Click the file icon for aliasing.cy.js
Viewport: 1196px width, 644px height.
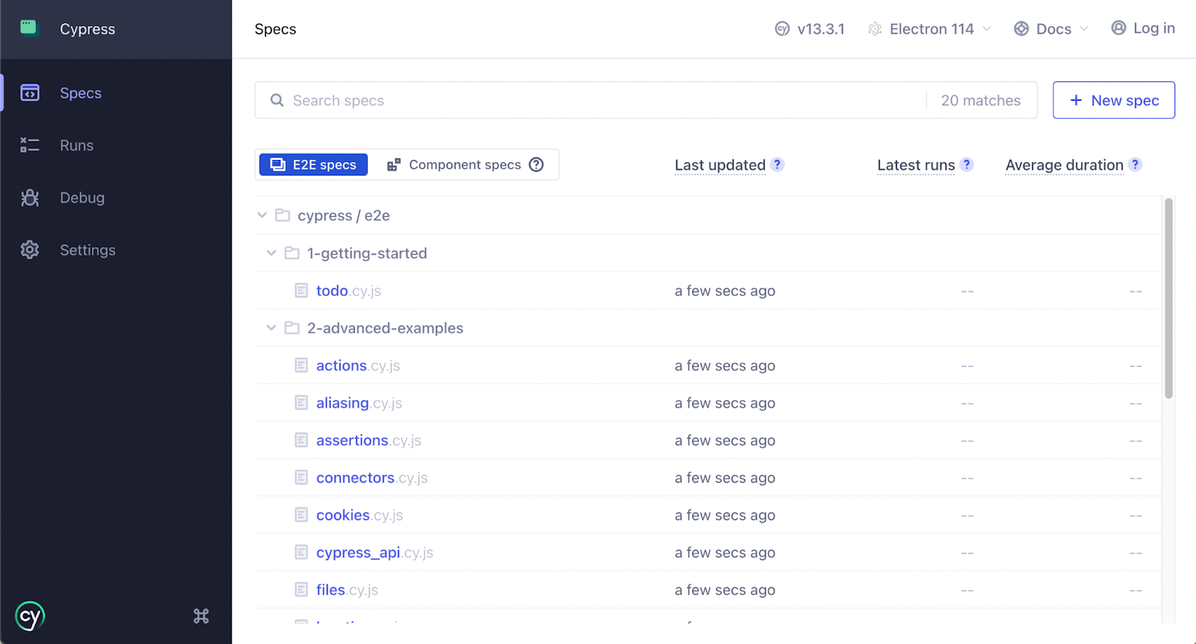pyautogui.click(x=301, y=403)
